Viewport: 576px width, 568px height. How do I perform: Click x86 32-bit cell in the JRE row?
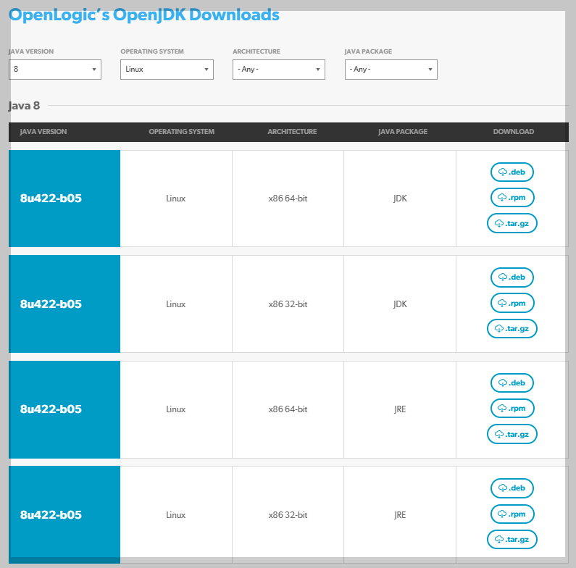[288, 515]
